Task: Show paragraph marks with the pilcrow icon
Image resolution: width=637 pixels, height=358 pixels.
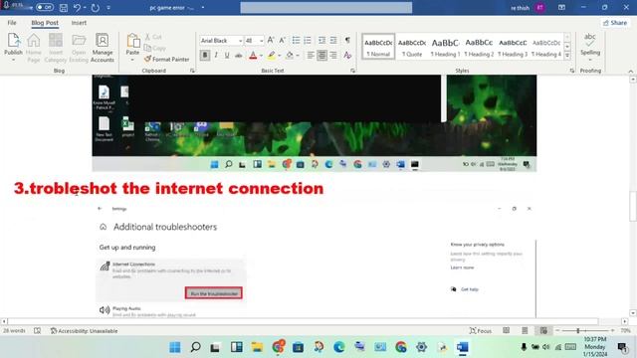Action: (x=347, y=40)
